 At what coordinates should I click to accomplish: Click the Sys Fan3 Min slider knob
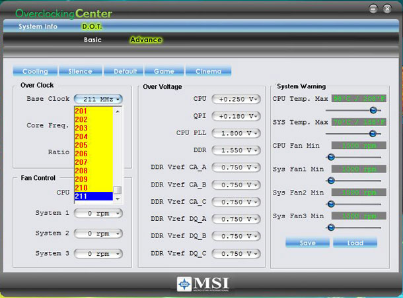point(331,227)
